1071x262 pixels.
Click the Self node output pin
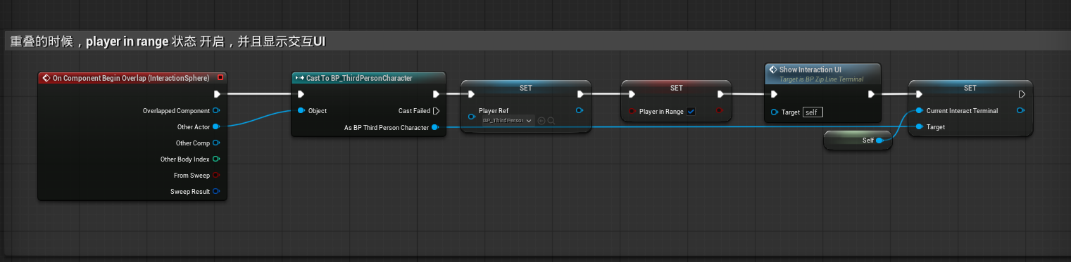[879, 140]
